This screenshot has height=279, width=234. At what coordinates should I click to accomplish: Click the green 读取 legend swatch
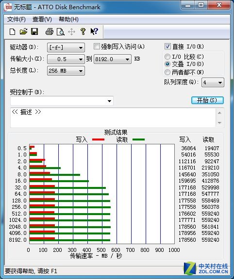pyautogui.click(x=138, y=139)
